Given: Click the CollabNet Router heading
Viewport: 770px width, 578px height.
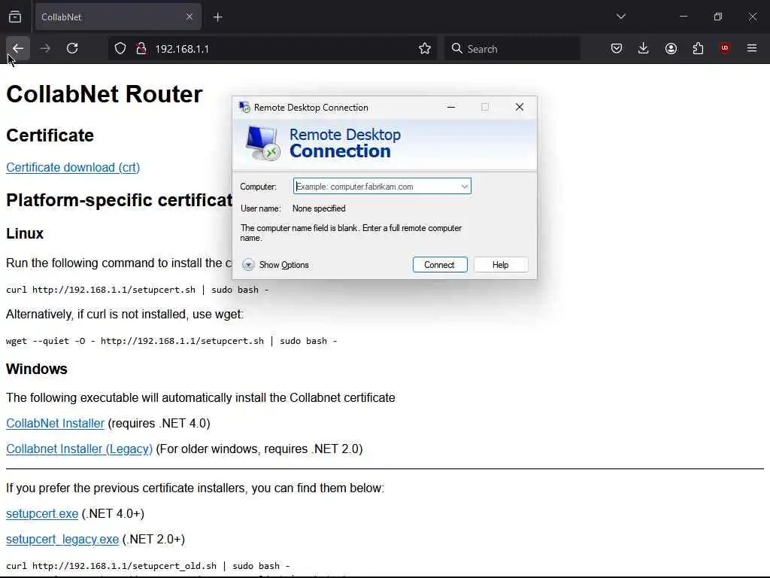Looking at the screenshot, I should coord(104,94).
